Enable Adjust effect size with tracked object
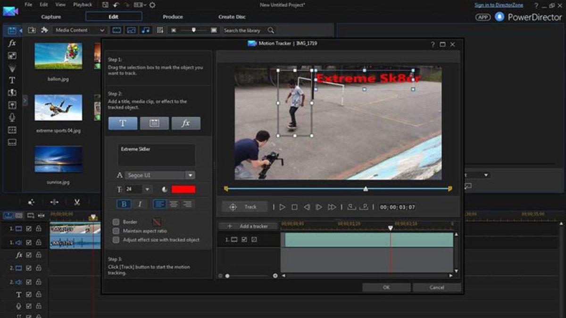 tap(116, 240)
